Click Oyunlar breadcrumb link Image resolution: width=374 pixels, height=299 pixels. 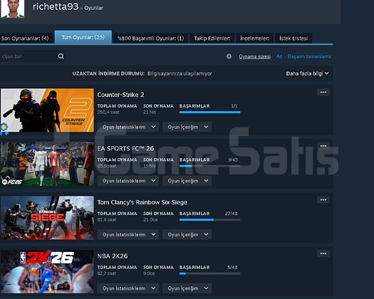coord(94,8)
